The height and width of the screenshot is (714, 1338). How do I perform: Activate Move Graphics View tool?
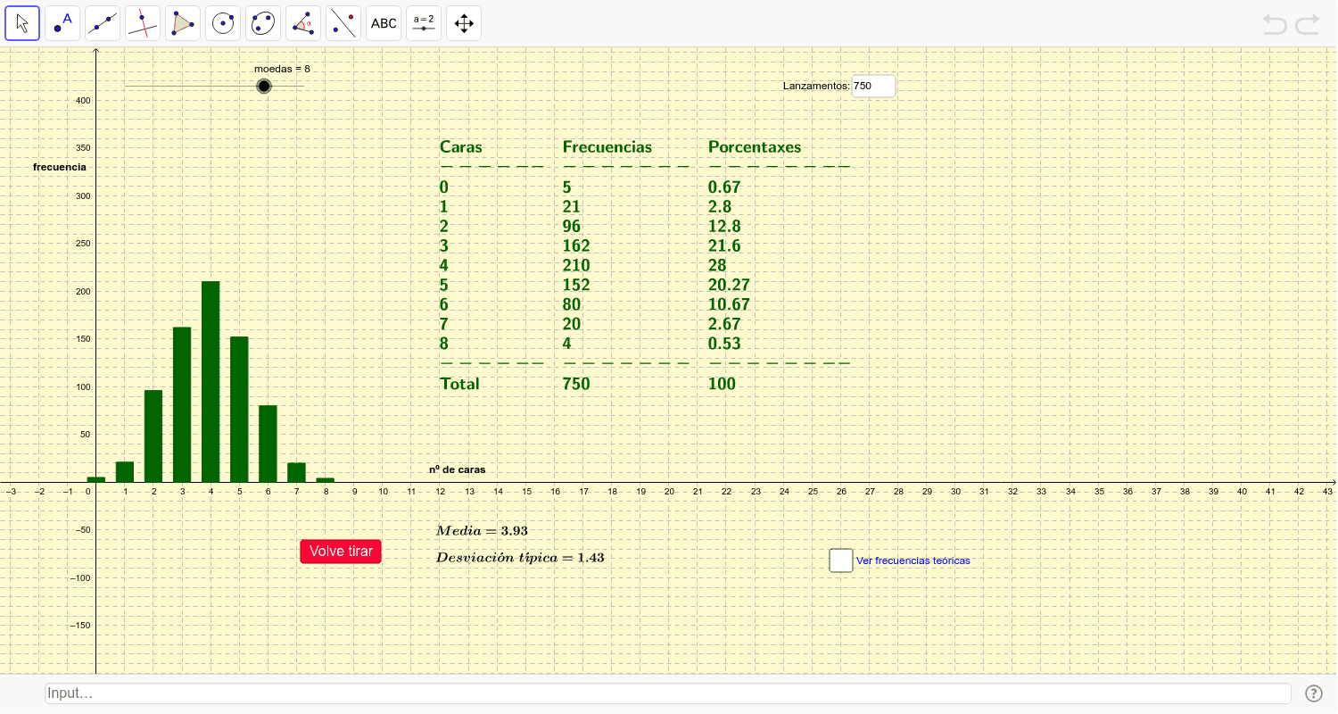[x=464, y=23]
